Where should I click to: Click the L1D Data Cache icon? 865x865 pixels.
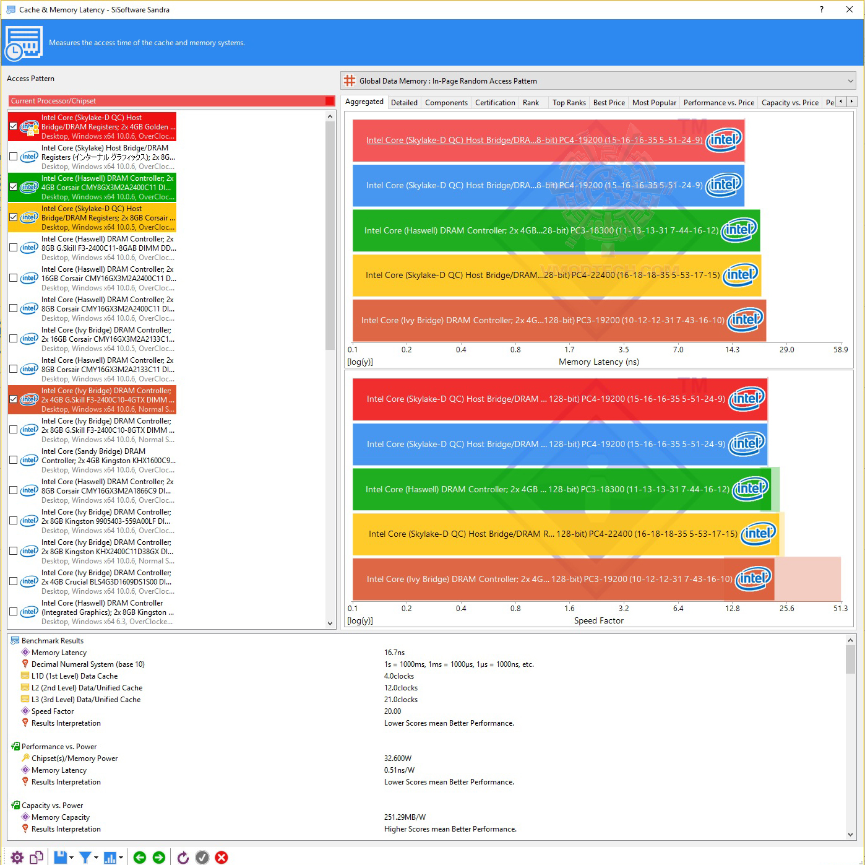[x=25, y=676]
